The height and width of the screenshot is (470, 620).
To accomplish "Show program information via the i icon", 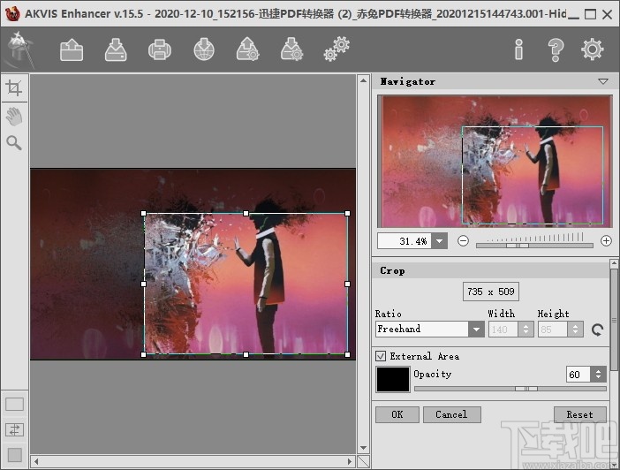I will [518, 49].
